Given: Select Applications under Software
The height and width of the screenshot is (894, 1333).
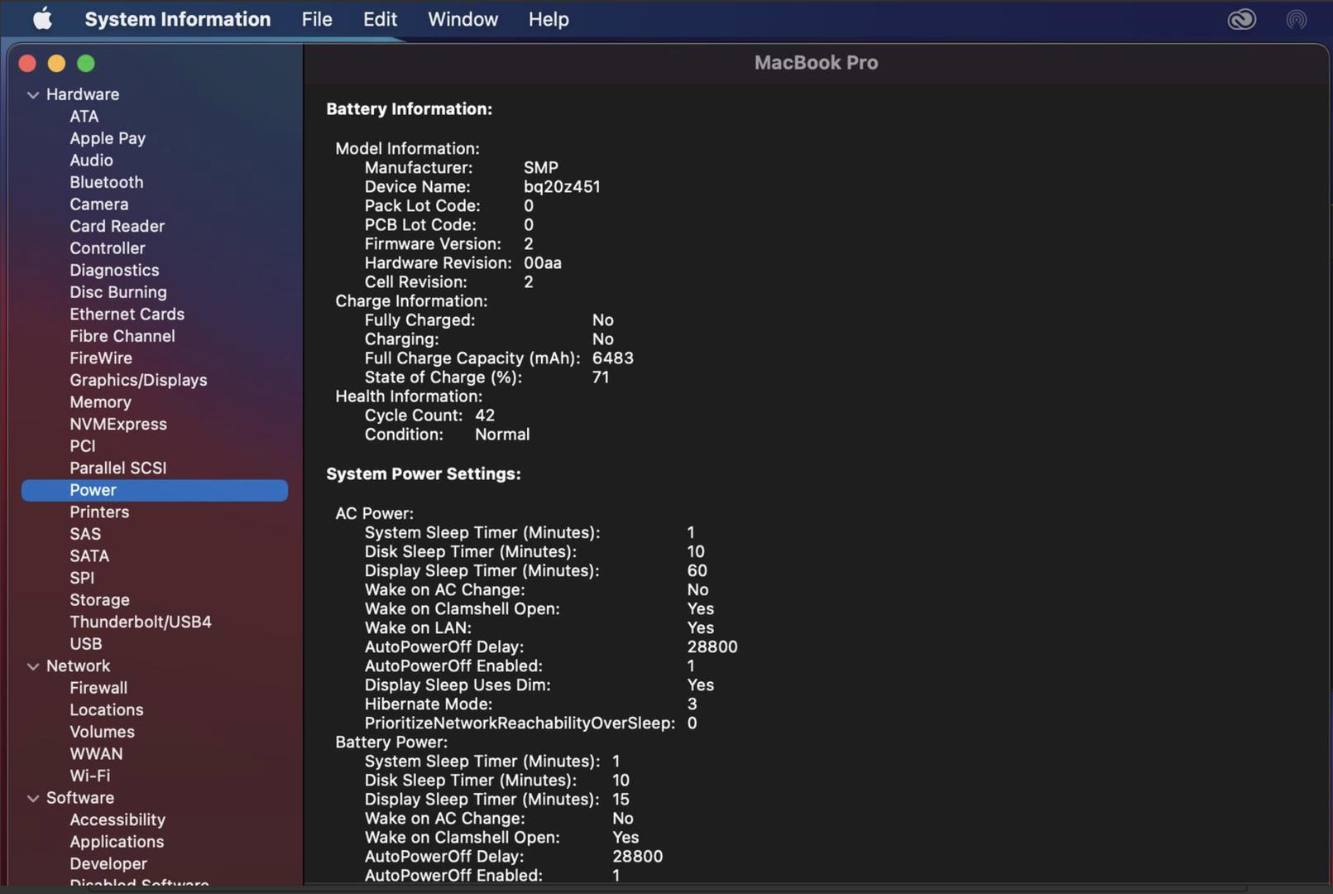Looking at the screenshot, I should click(x=117, y=842).
